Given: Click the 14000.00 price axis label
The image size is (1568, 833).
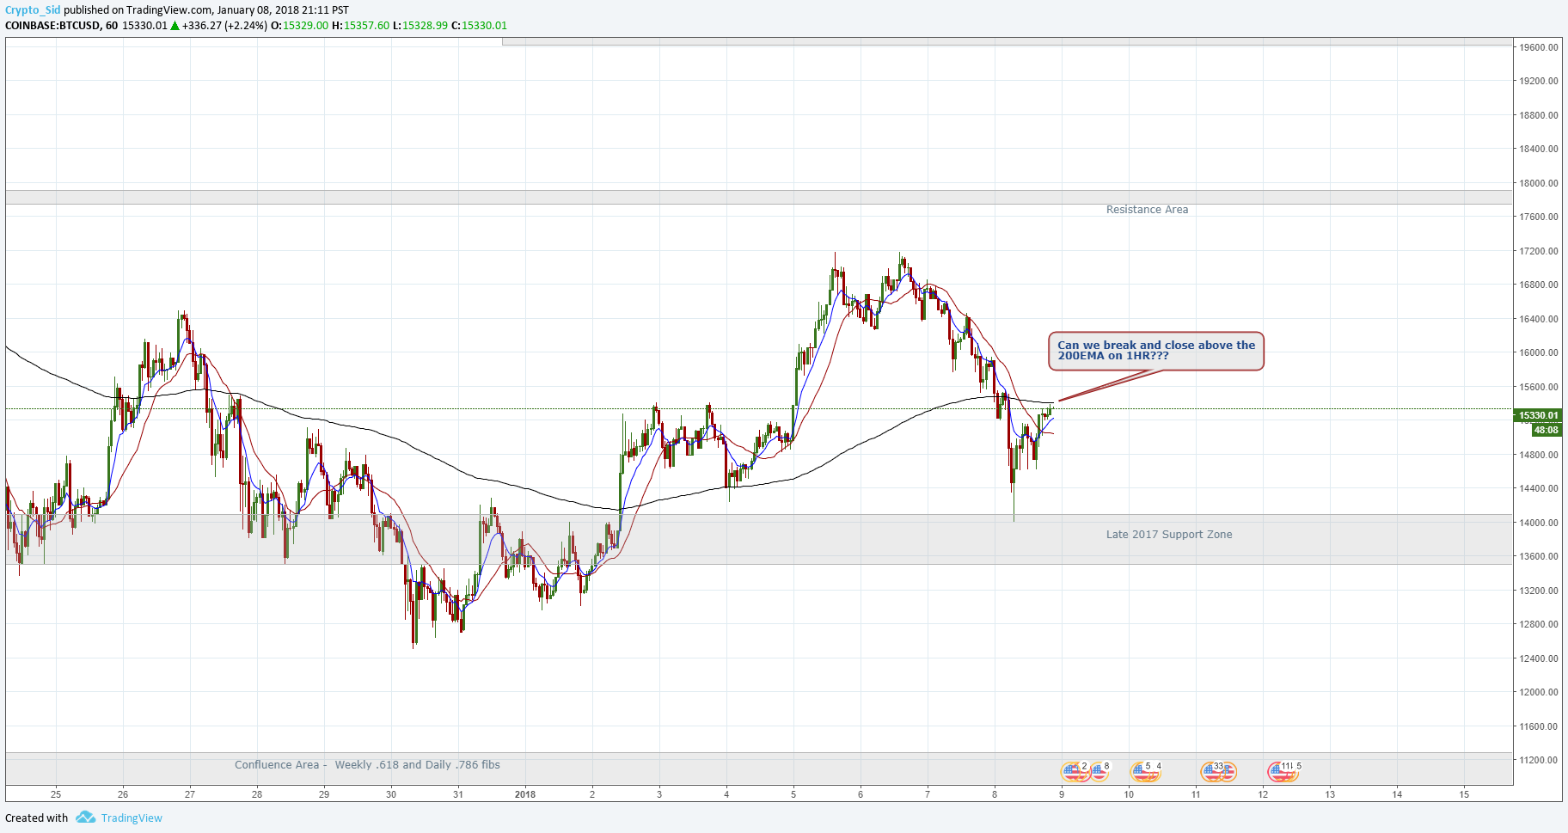Looking at the screenshot, I should 1539,523.
